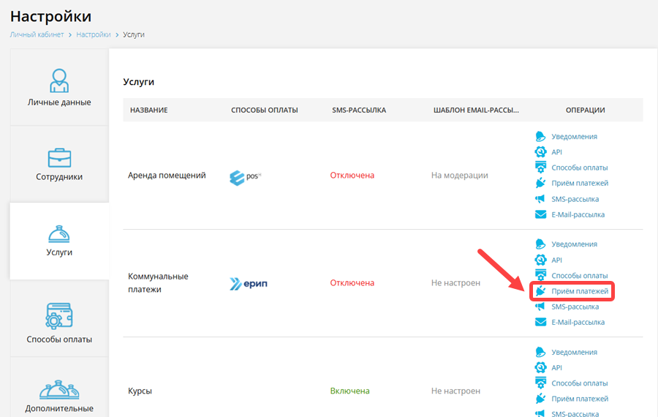Click the СПОСОБЫ ОПЛАТЫ column header
This screenshot has height=417, width=658.
(x=265, y=110)
